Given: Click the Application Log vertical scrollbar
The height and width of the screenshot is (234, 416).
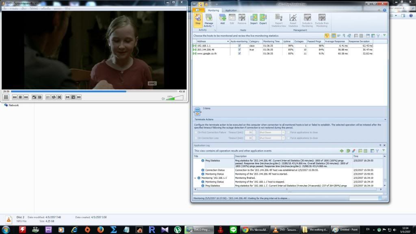Looking at the screenshot, I should [x=385, y=171].
